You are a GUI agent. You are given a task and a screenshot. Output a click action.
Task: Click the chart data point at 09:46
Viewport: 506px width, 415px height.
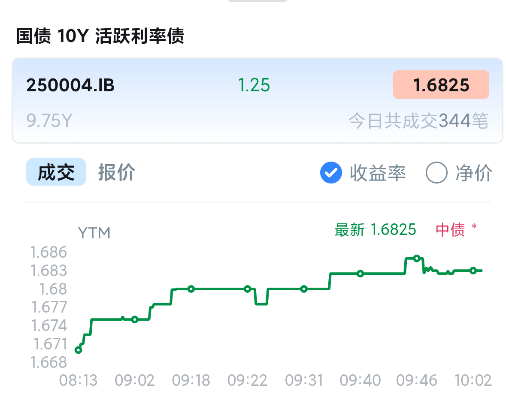[417, 258]
